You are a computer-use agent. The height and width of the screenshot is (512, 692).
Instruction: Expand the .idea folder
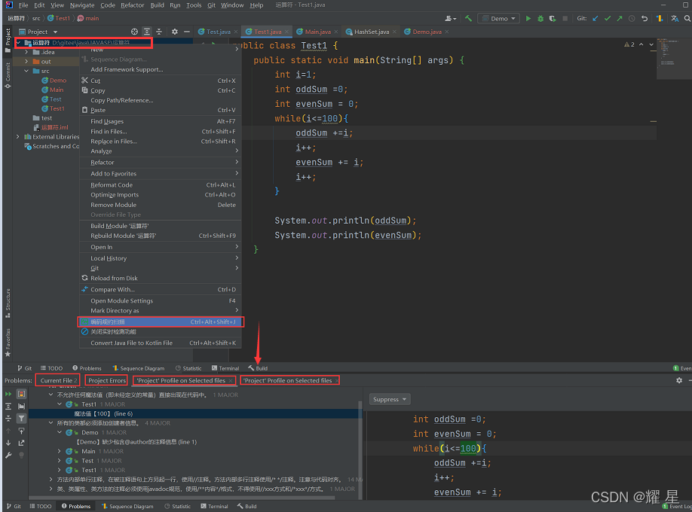coord(26,52)
